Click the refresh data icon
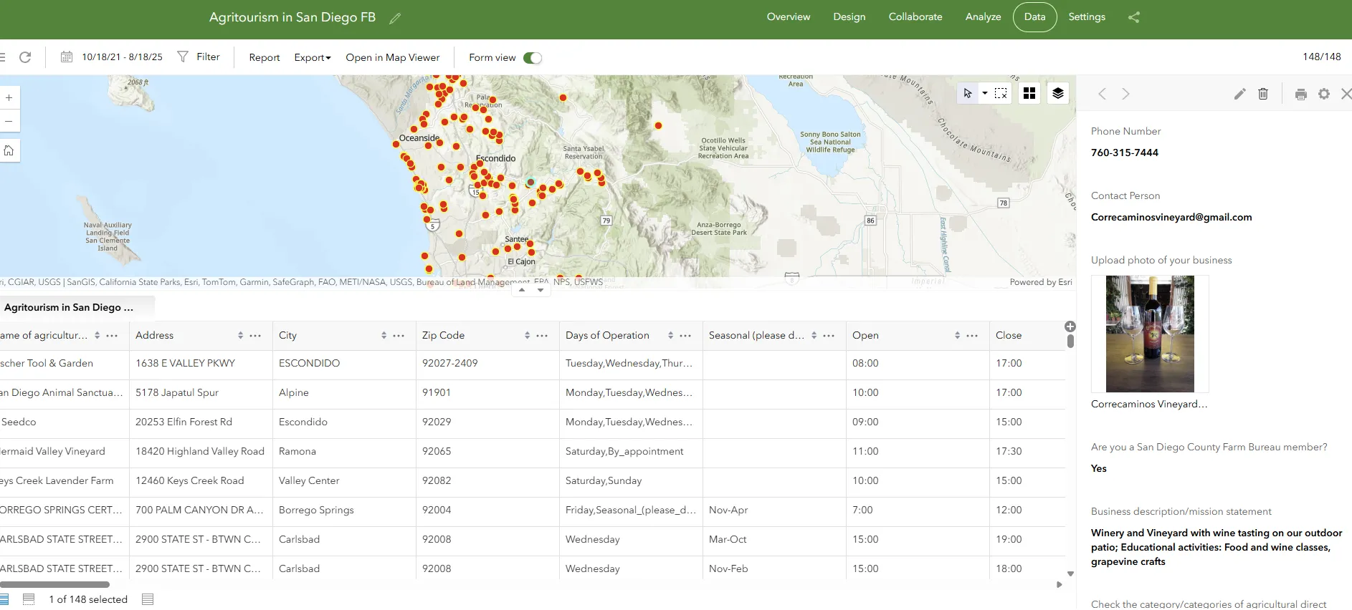This screenshot has width=1352, height=610. click(25, 57)
